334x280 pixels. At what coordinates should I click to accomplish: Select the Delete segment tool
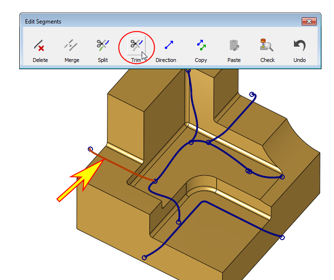[x=40, y=50]
